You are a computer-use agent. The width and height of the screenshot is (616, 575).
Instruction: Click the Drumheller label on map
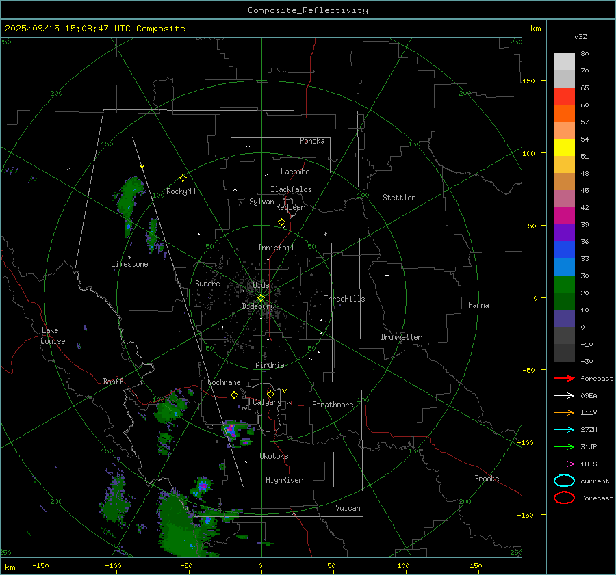(x=401, y=337)
